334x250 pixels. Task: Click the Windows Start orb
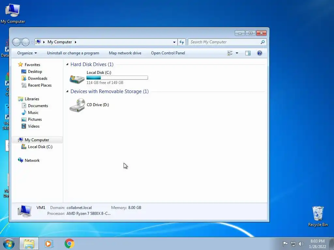[9, 243]
